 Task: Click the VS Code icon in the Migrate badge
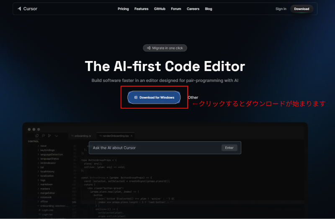tap(149, 48)
